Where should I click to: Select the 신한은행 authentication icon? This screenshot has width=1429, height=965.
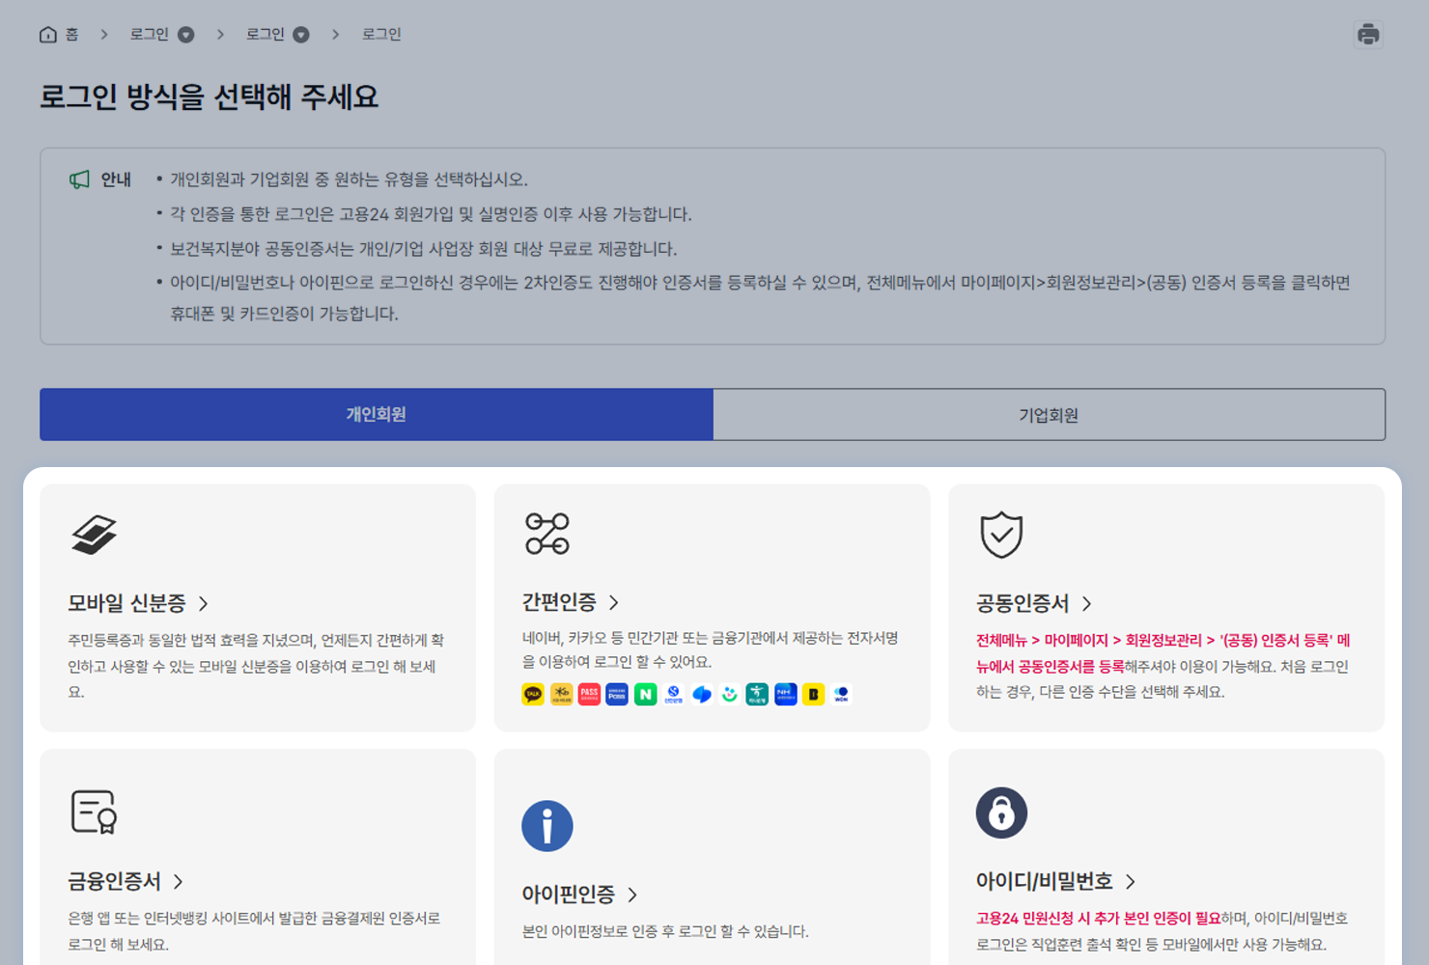coord(674,694)
